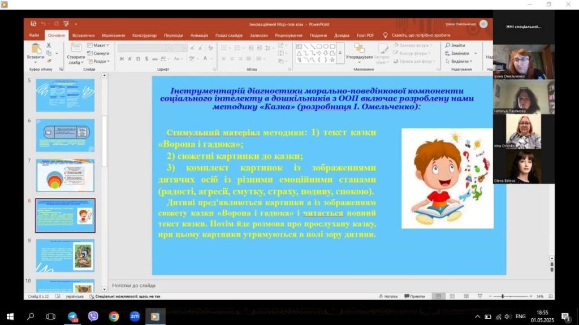Image resolution: width=579 pixels, height=325 pixels.
Task: Center the text alignment
Action: point(232,59)
